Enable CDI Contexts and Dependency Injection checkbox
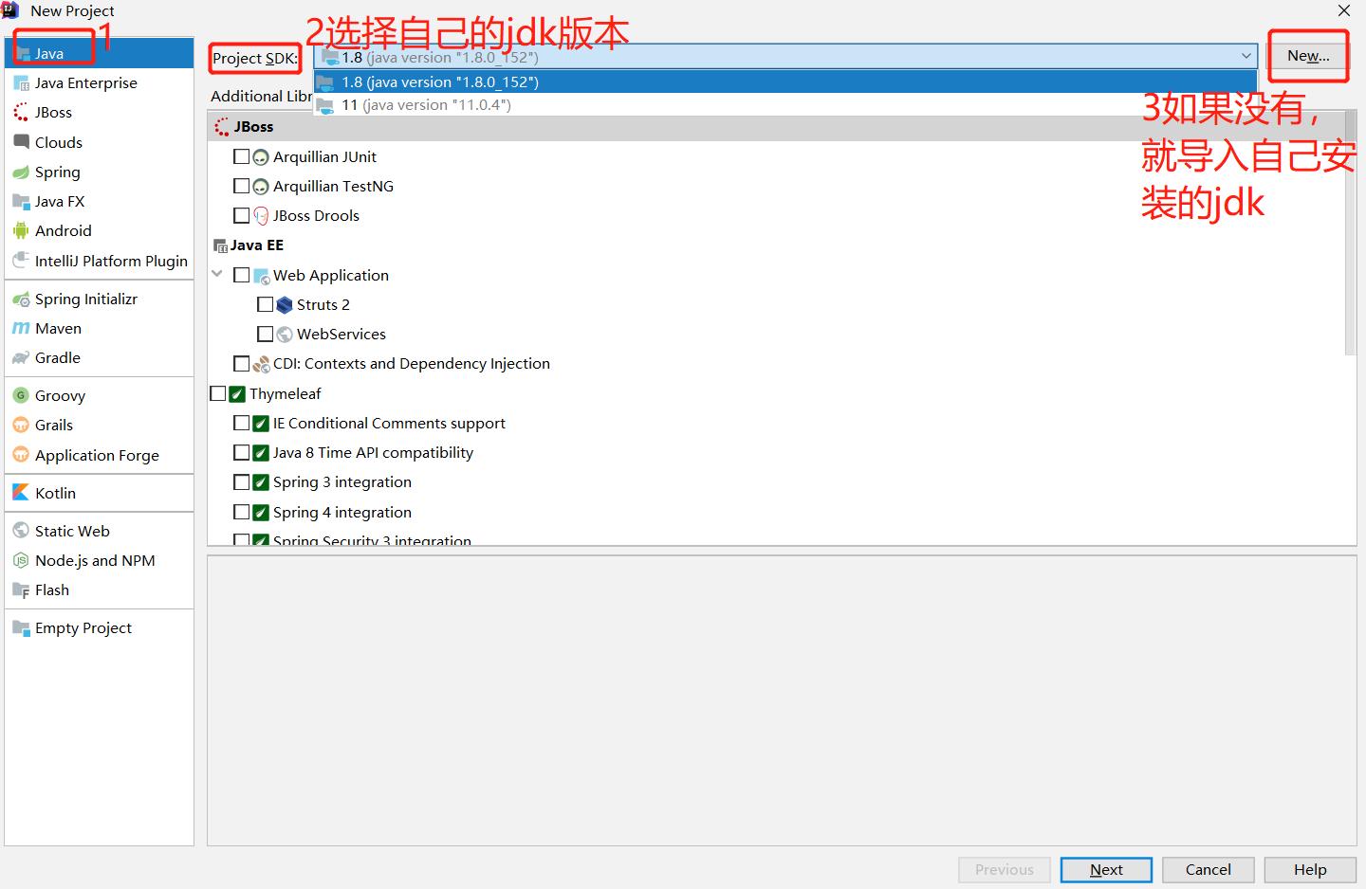The width and height of the screenshot is (1366, 889). tap(241, 363)
